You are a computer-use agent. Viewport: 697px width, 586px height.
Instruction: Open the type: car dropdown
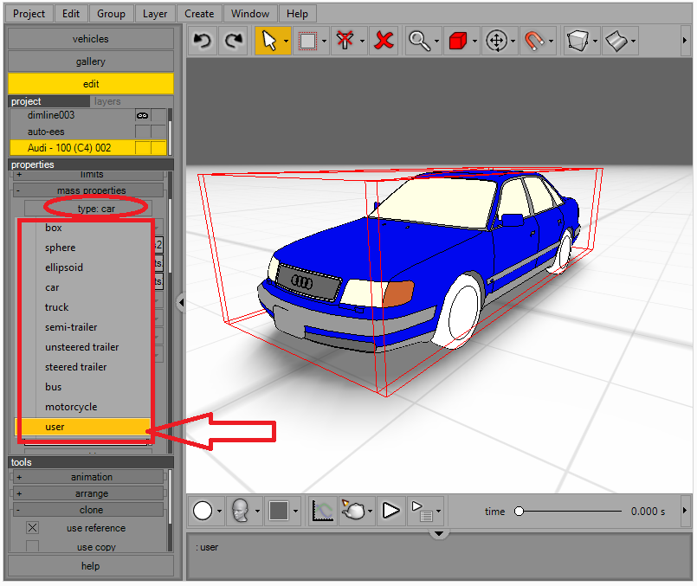pos(88,209)
